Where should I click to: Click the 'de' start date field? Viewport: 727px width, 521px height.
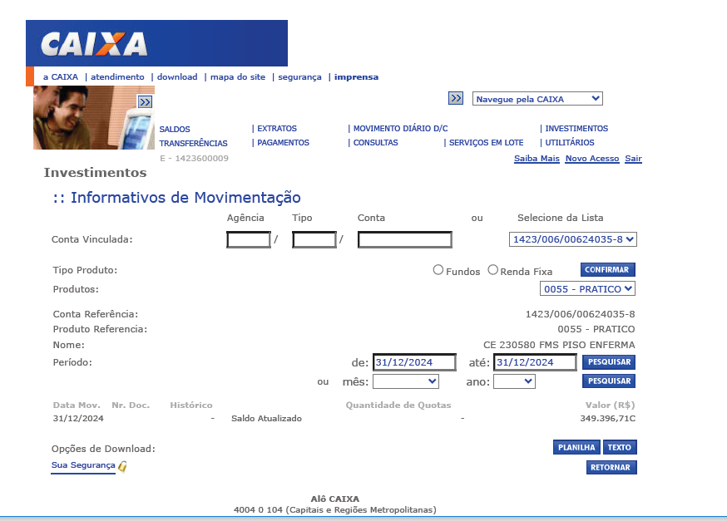point(414,362)
